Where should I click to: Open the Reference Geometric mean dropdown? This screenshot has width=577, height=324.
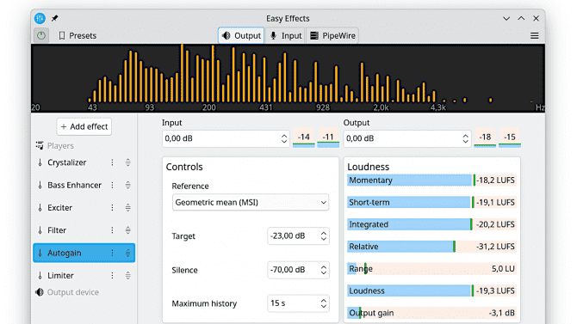(251, 203)
